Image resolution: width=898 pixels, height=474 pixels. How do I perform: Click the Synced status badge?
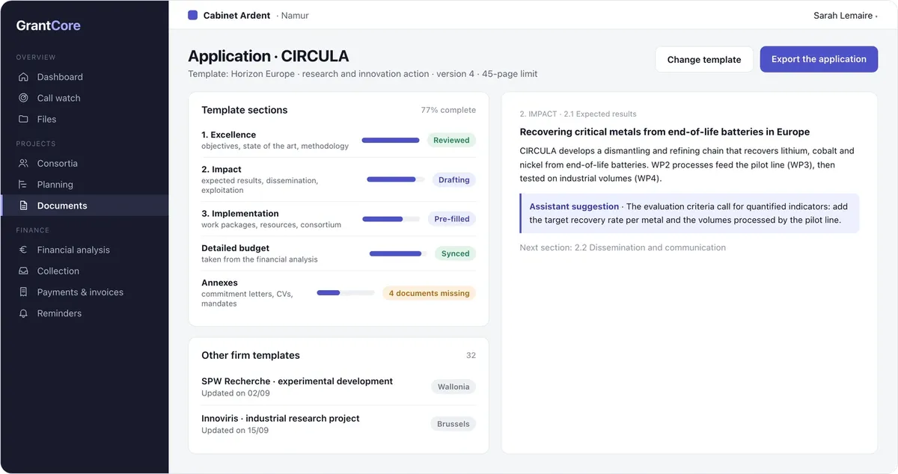pos(455,253)
